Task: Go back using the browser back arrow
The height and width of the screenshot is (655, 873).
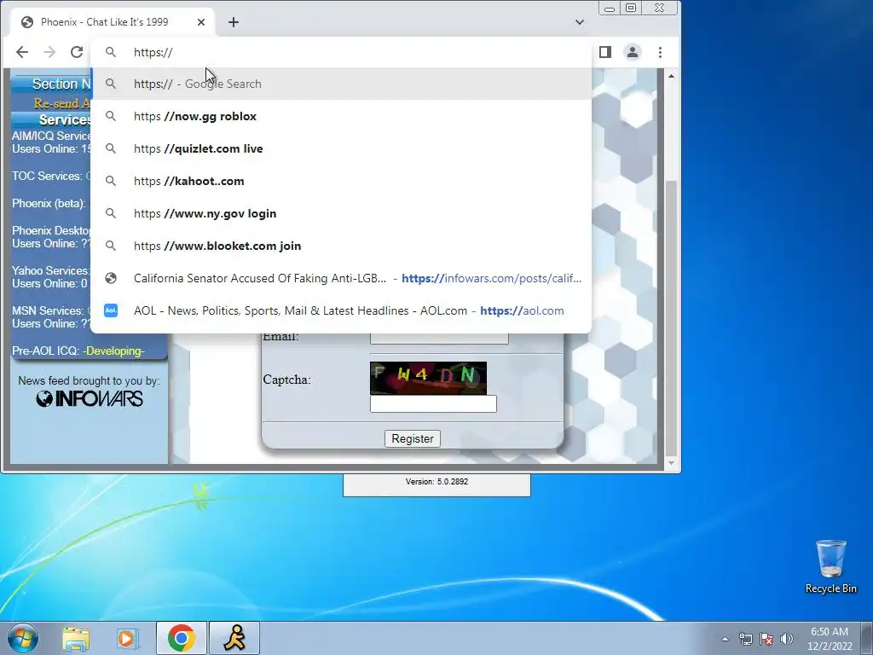Action: point(21,52)
